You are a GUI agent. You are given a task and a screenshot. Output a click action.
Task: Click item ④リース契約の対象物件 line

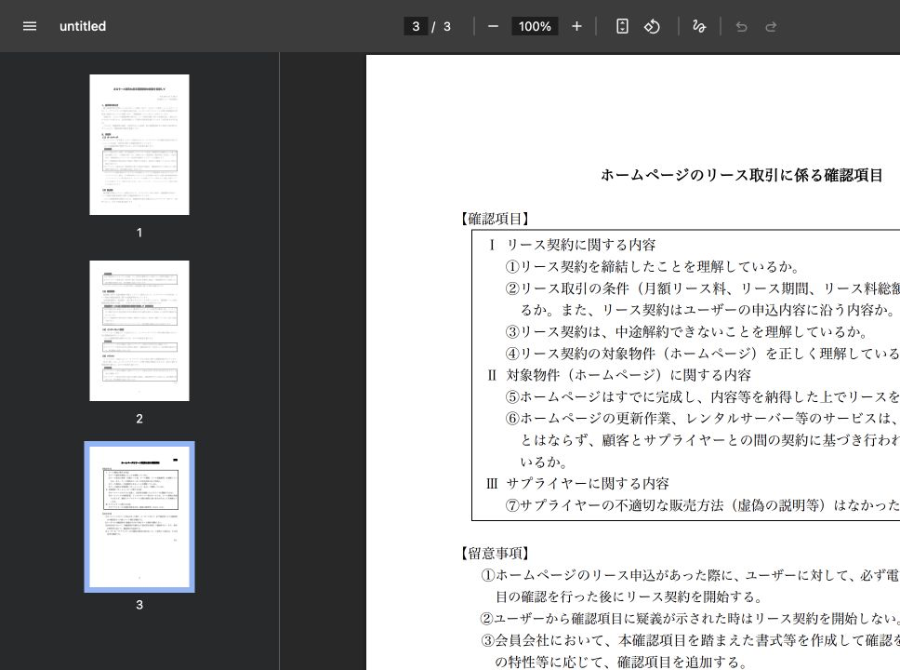[703, 354]
